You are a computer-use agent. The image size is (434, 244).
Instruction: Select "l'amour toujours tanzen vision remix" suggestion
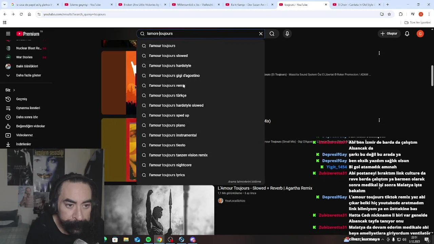point(200,155)
